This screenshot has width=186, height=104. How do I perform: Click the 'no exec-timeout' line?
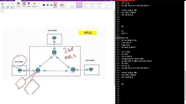(x=128, y=47)
